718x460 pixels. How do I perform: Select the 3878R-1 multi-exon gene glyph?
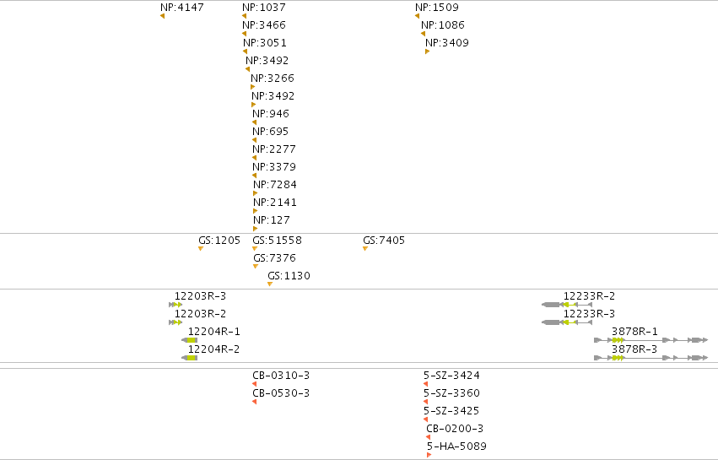(x=651, y=340)
